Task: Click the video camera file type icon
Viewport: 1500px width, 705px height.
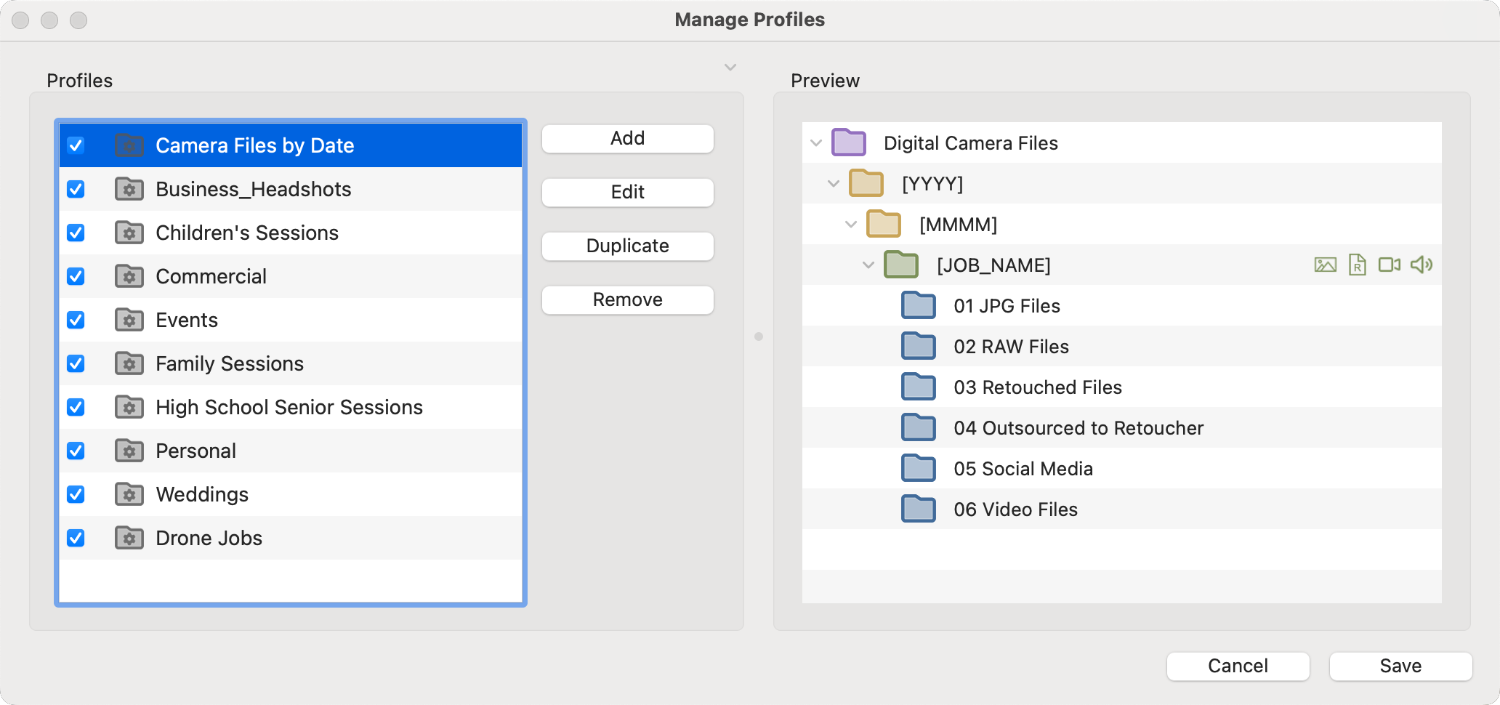Action: click(1389, 265)
